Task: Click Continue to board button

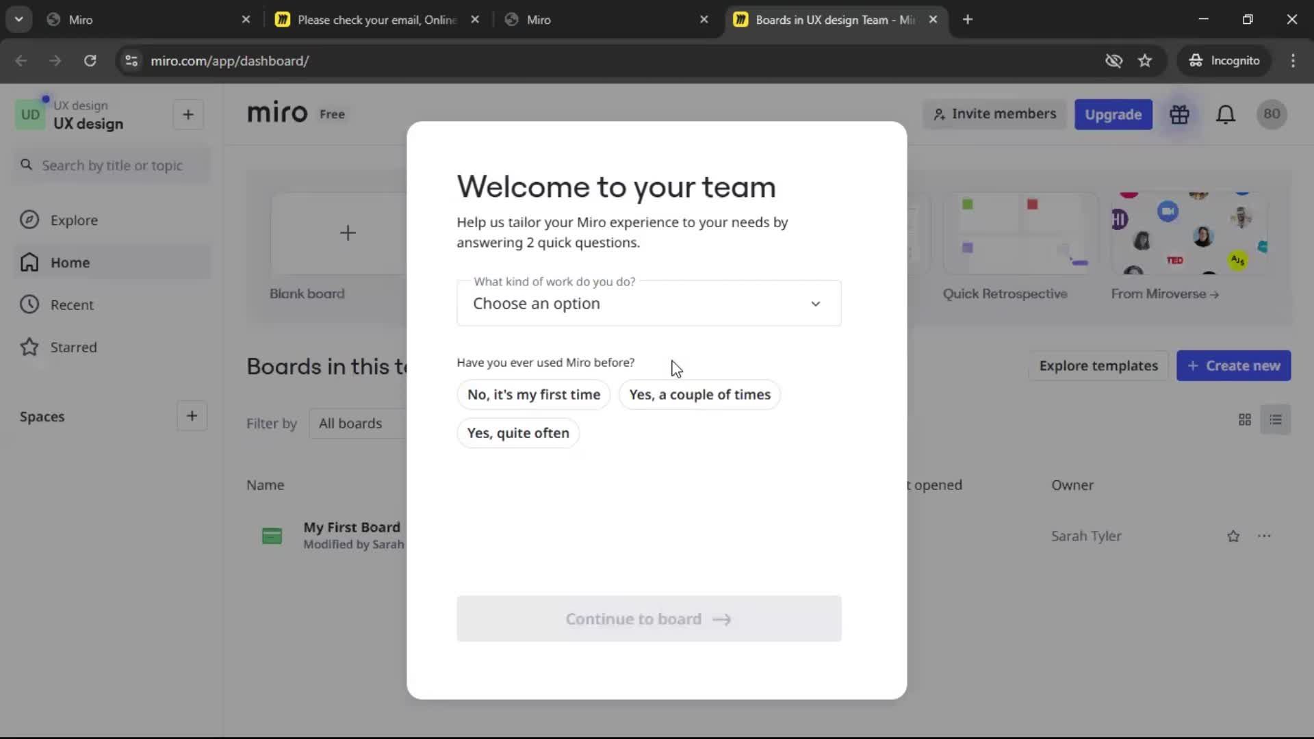Action: click(649, 619)
